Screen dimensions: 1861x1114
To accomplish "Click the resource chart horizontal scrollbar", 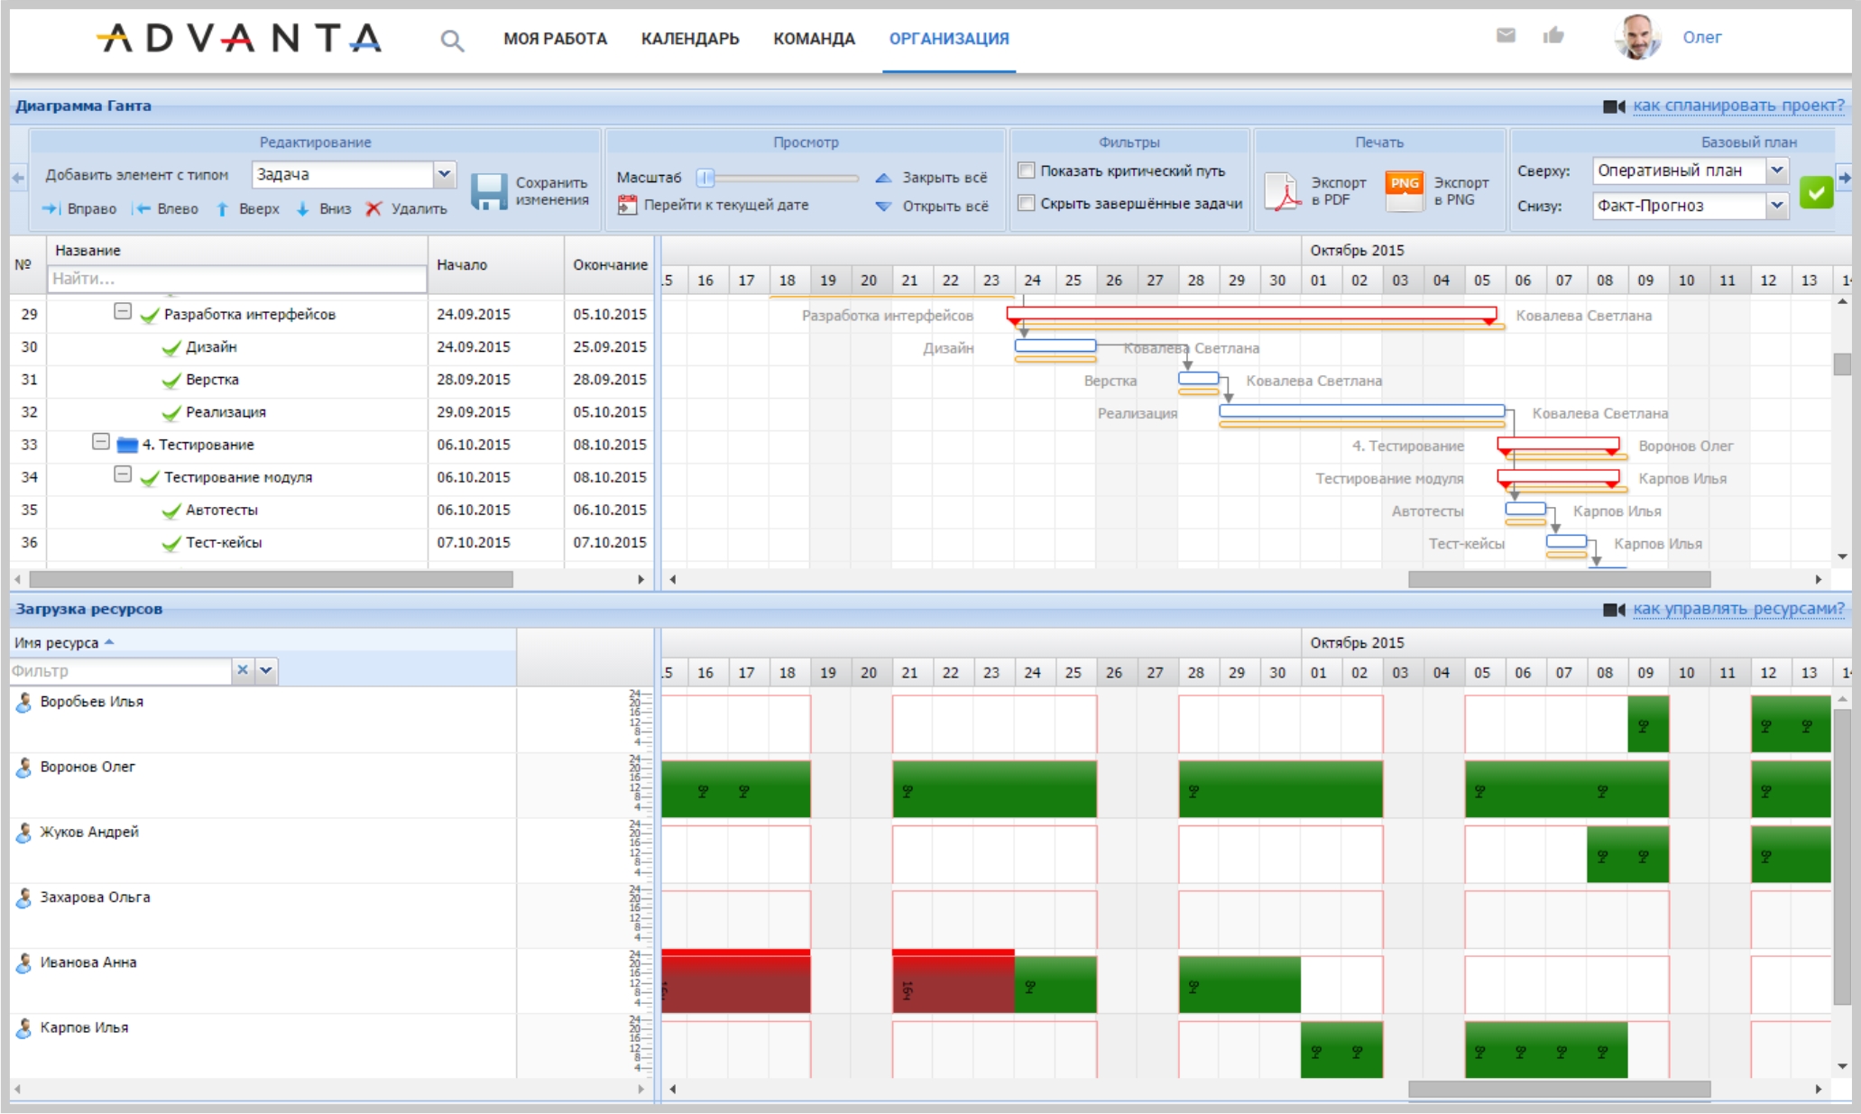I will pyautogui.click(x=1559, y=1089).
